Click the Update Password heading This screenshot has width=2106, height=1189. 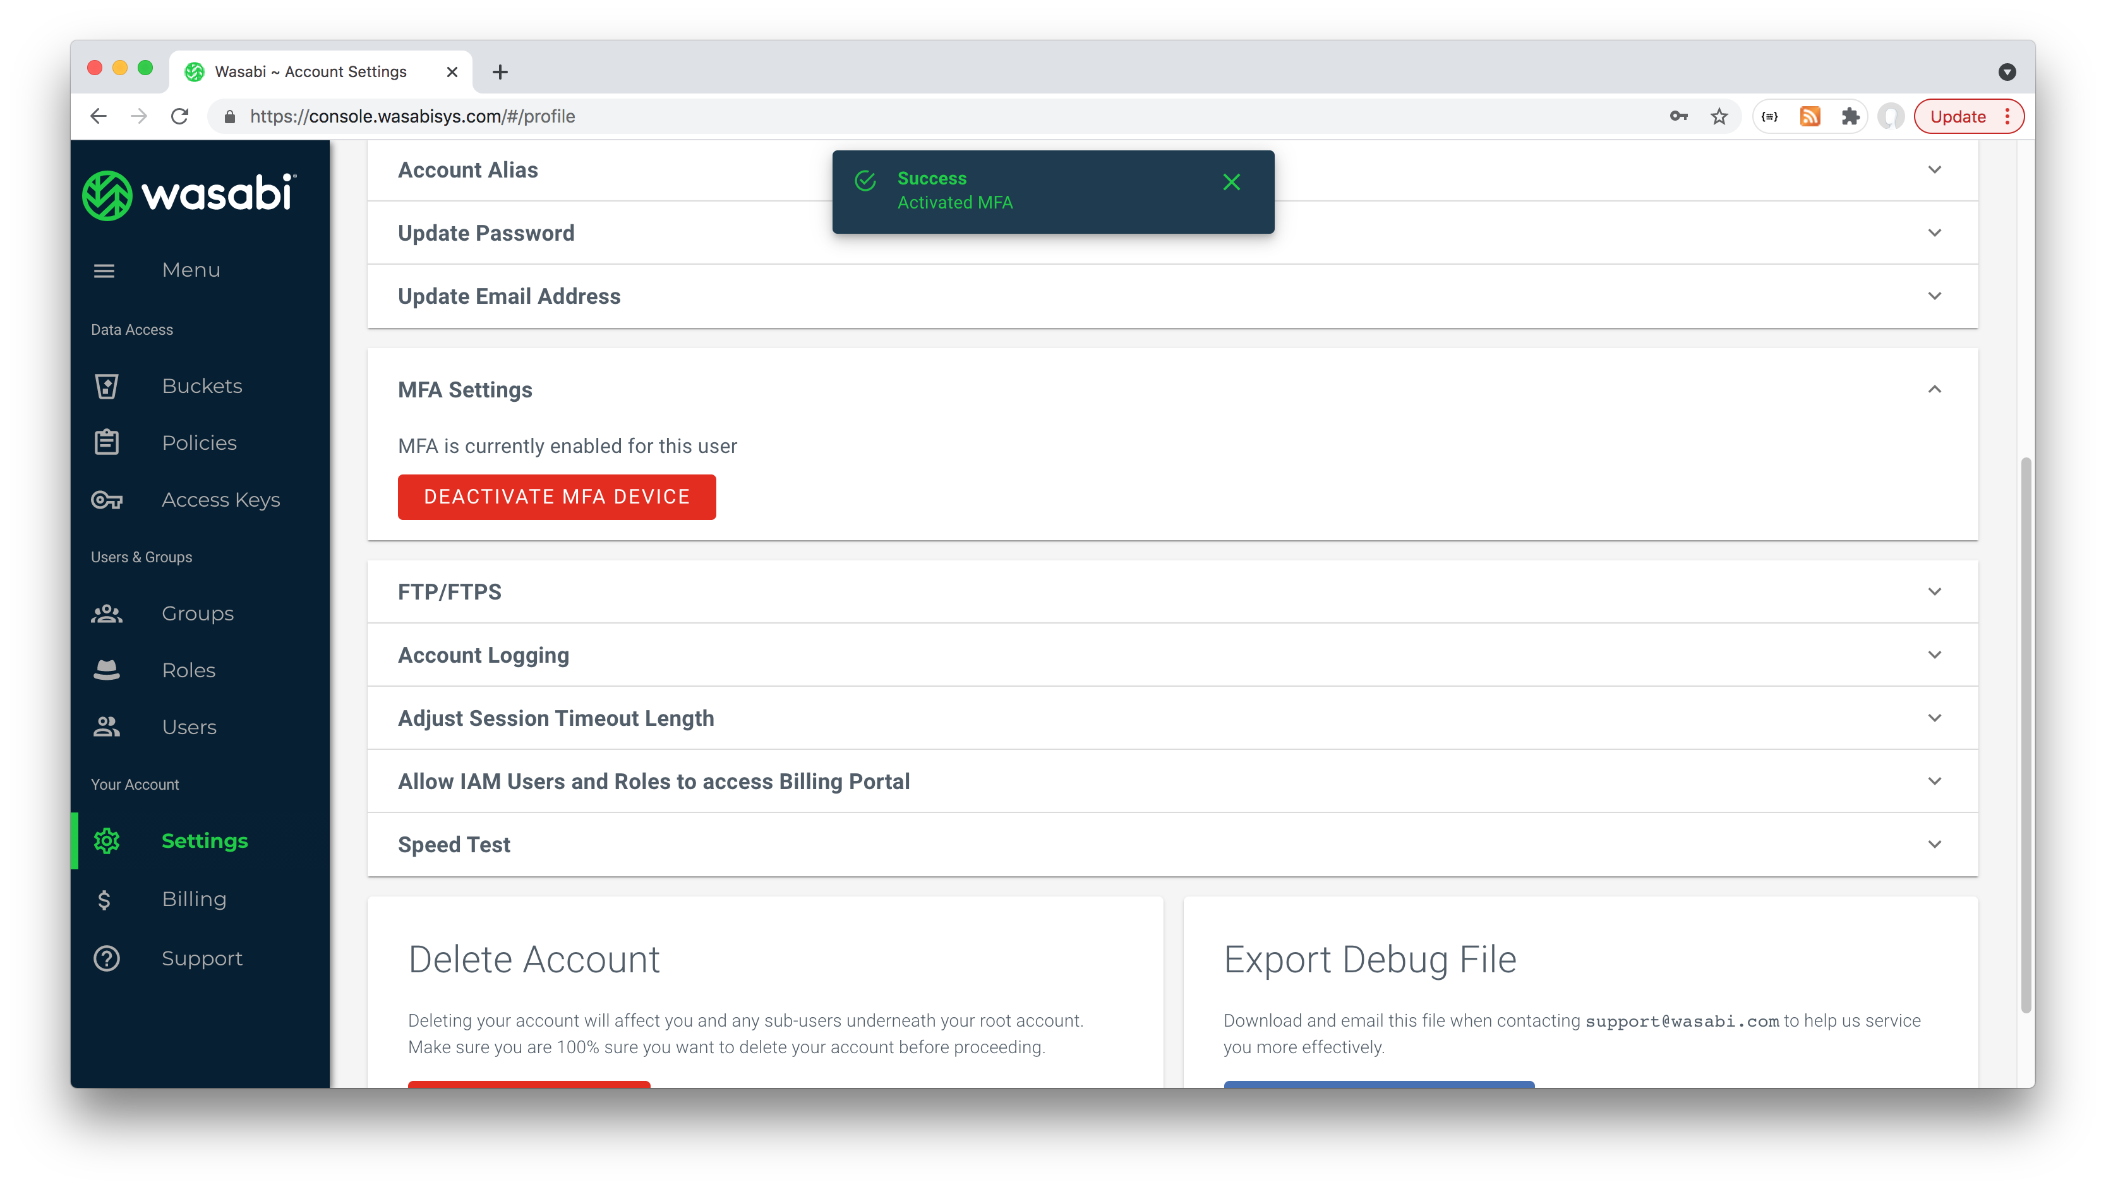click(x=486, y=233)
